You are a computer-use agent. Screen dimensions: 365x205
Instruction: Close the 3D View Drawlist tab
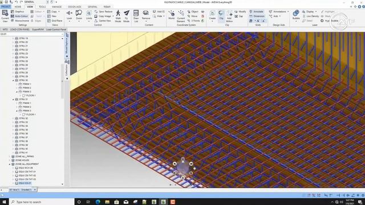[x=35, y=190]
